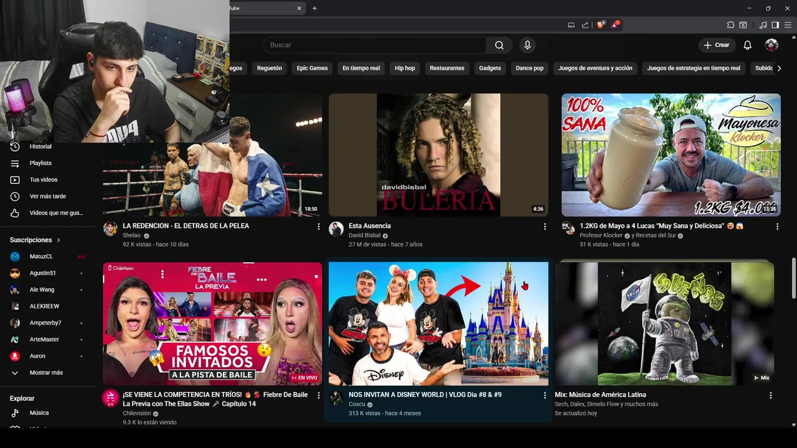Viewport: 797px width, 448px height.
Task: Open Brave Rewards triangle icon
Action: pyautogui.click(x=616, y=25)
